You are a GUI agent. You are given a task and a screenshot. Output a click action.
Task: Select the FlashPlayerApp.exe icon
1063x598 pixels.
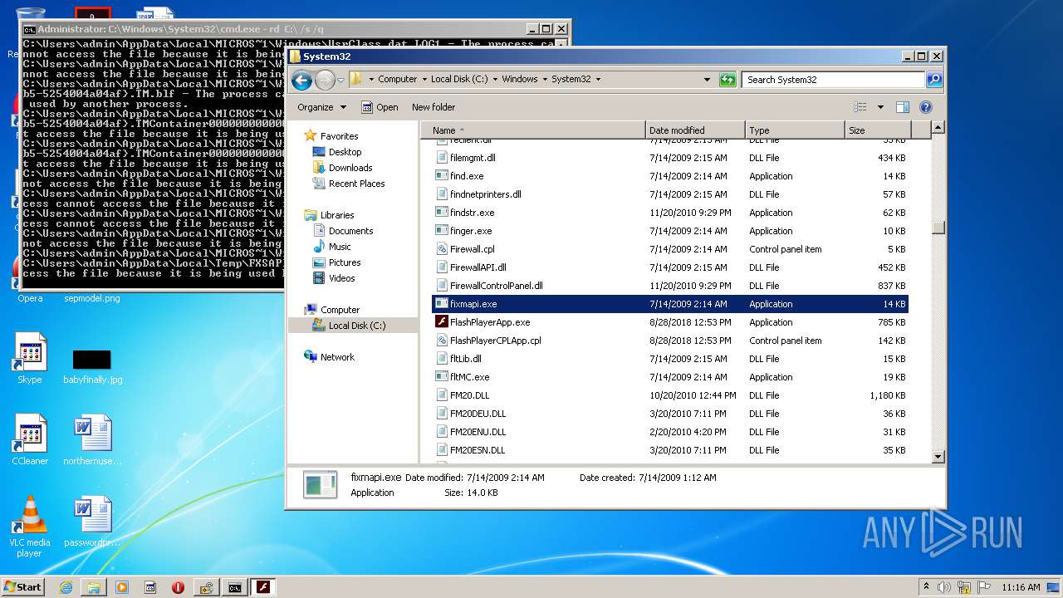pyautogui.click(x=442, y=322)
